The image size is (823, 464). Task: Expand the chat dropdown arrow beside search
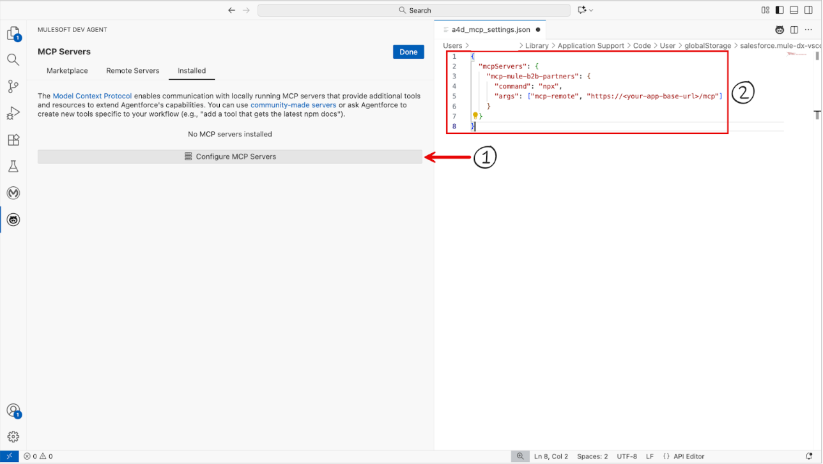[591, 10]
